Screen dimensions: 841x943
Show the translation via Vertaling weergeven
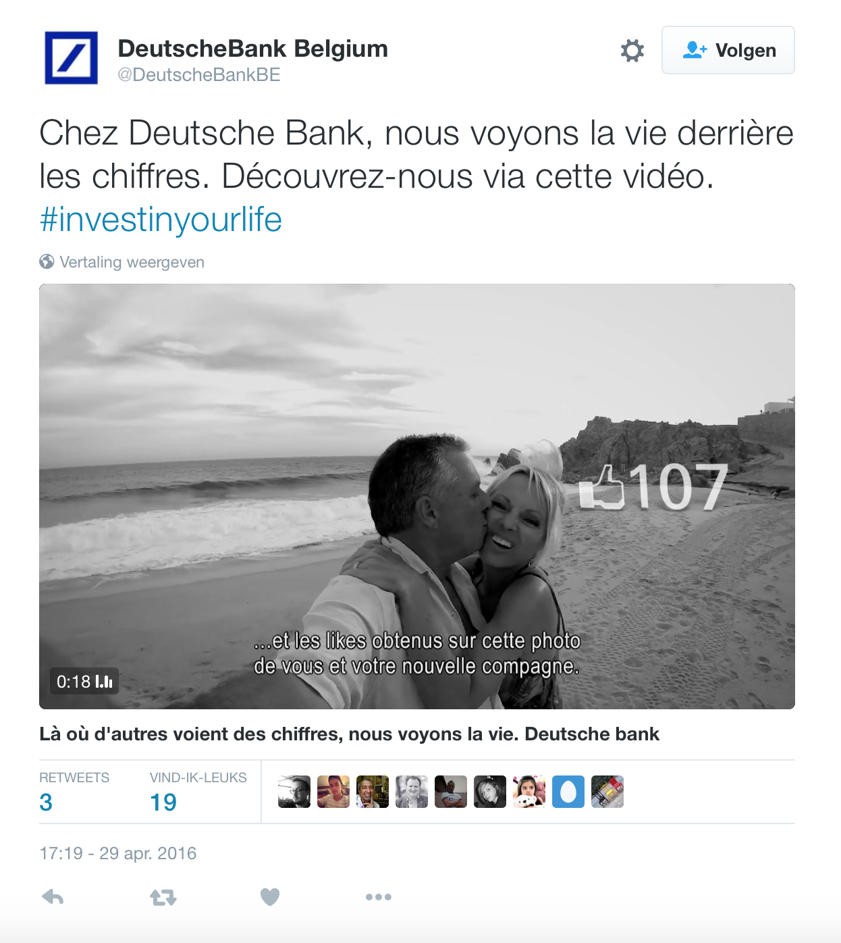pyautogui.click(x=132, y=262)
